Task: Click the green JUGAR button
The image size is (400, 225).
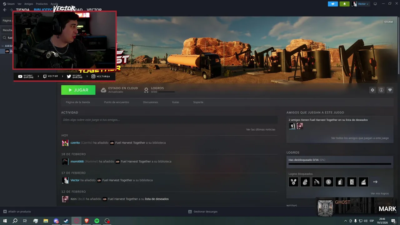Action: point(78,90)
